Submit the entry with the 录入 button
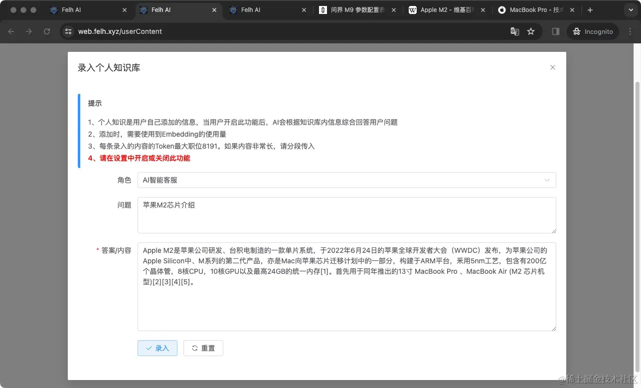 click(158, 348)
